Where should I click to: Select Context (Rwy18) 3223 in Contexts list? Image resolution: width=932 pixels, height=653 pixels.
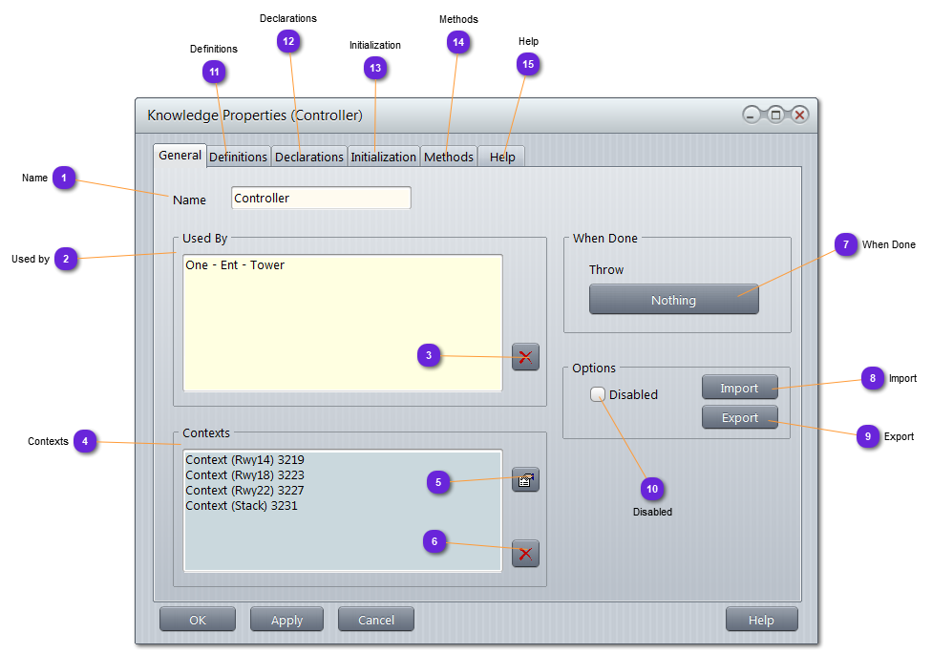244,474
